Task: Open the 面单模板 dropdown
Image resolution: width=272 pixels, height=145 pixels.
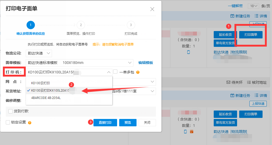Action: click(80, 63)
